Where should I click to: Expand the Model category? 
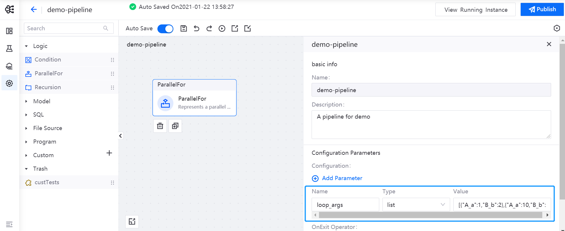pyautogui.click(x=27, y=101)
